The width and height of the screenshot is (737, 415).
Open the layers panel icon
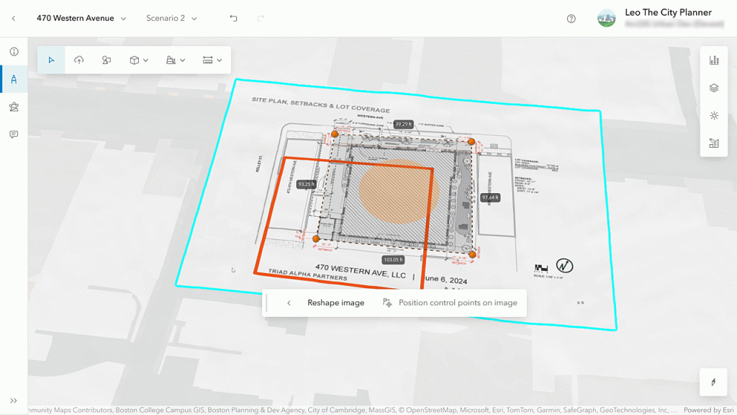point(714,88)
